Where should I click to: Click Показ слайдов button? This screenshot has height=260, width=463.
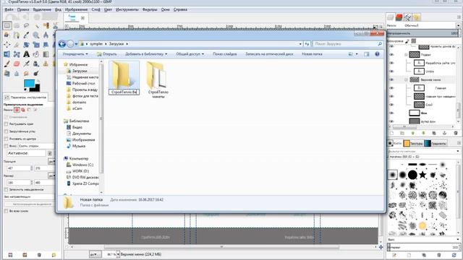coord(225,54)
